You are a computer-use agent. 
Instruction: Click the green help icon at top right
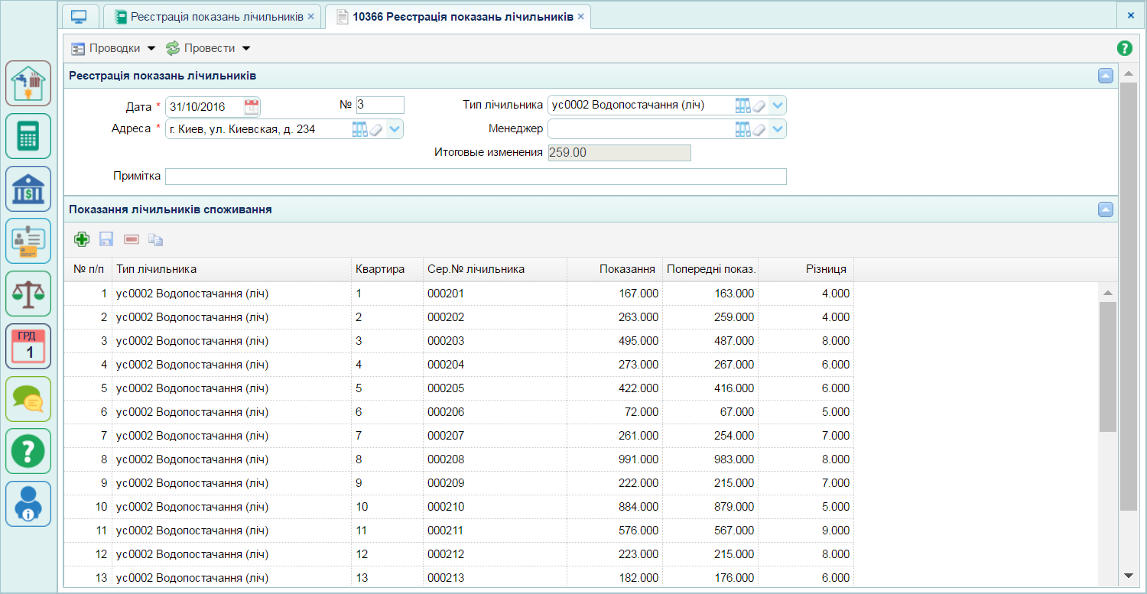coord(1124,48)
